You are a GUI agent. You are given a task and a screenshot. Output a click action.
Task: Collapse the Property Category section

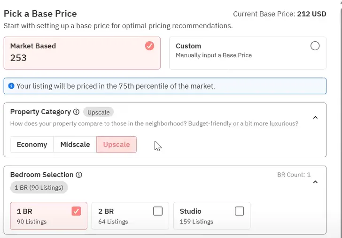pyautogui.click(x=315, y=117)
